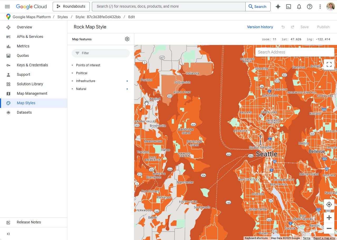Image resolution: width=337 pixels, height=240 pixels.
Task: Open the user account avatar
Action: 331,7
